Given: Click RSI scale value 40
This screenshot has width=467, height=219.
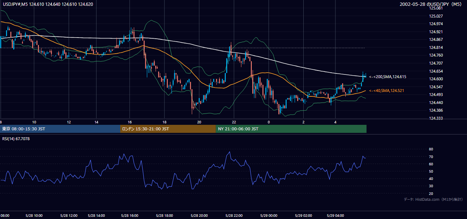Looking at the screenshot, I should [x=431, y=179].
